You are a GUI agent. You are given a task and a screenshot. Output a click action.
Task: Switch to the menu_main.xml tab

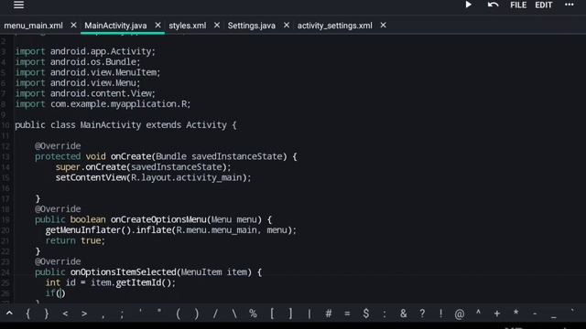pyautogui.click(x=33, y=26)
